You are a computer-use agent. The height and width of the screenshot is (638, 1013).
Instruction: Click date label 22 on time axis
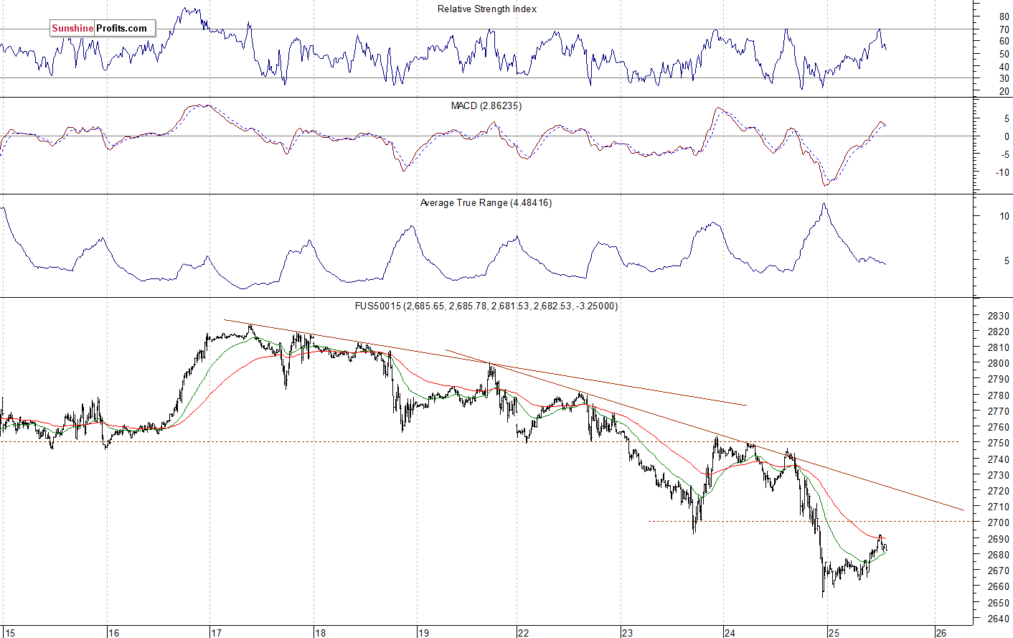coord(523,633)
